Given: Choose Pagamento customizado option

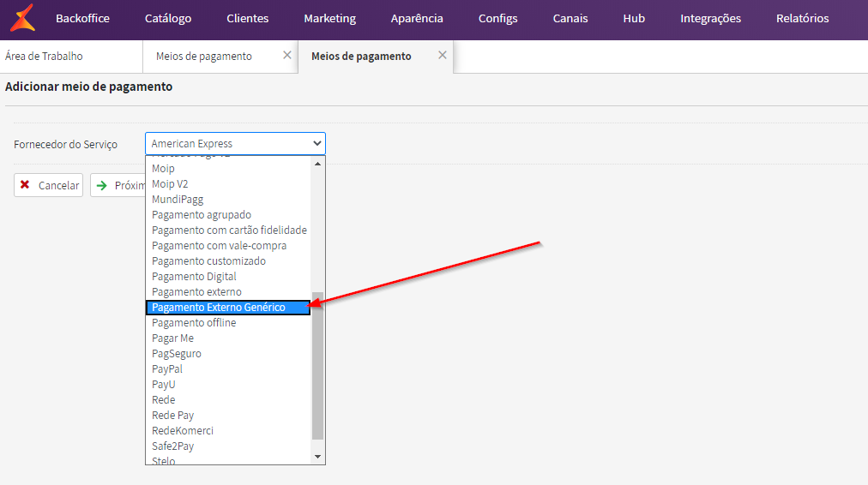Looking at the screenshot, I should tap(228, 261).
